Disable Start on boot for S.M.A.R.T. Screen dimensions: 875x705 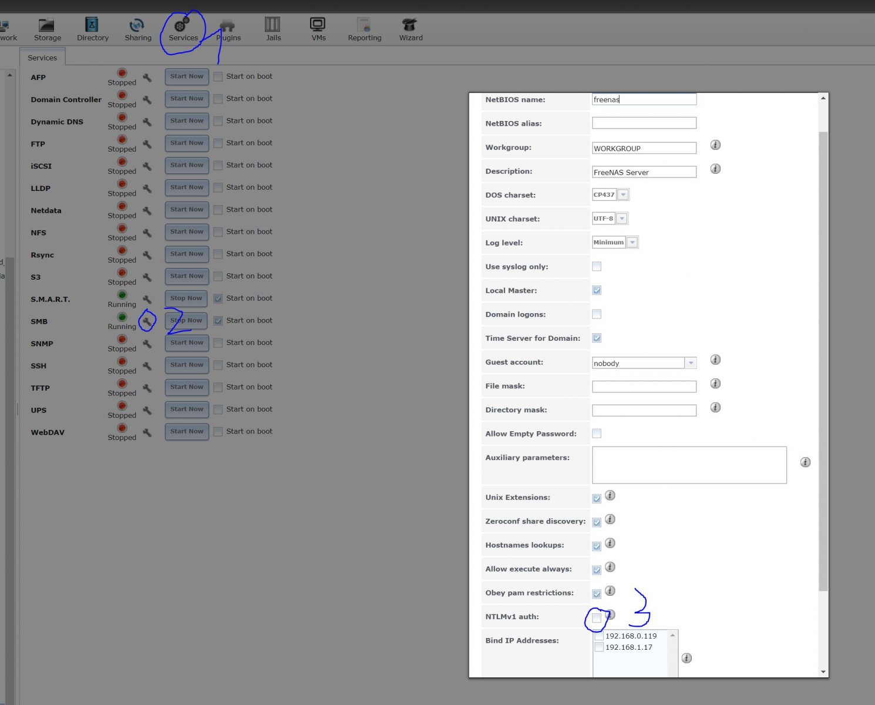click(x=218, y=298)
